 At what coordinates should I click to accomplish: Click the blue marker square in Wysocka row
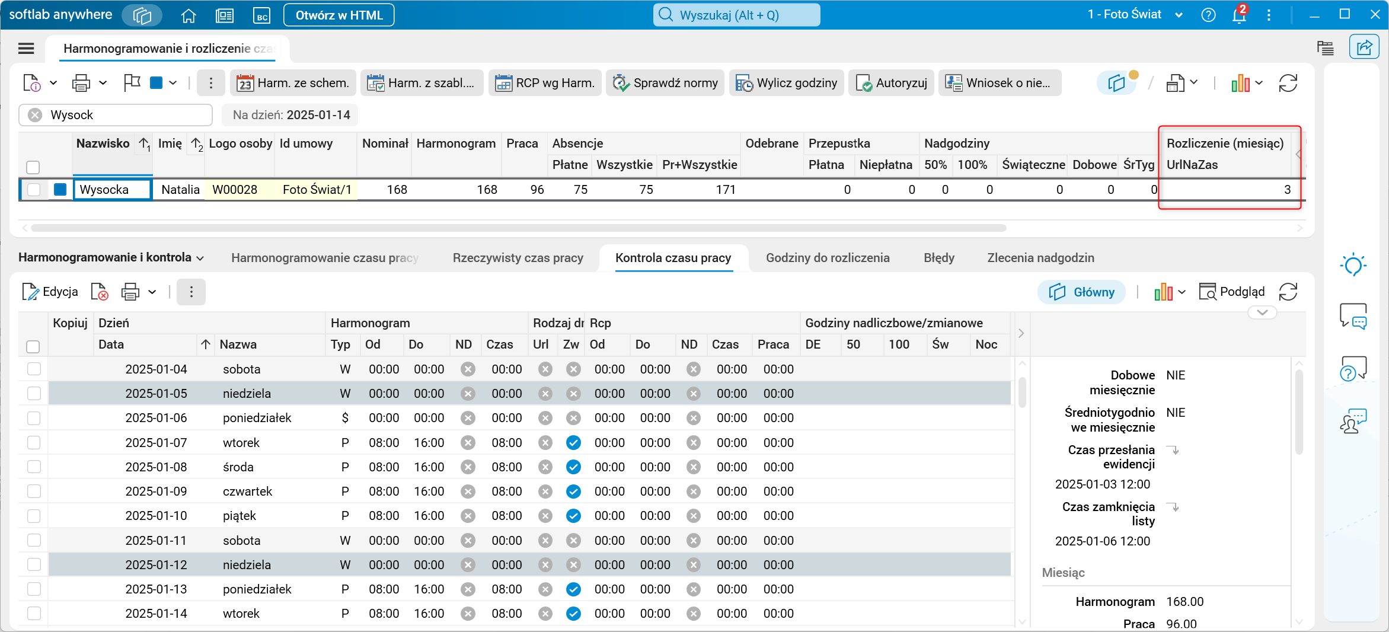[60, 190]
